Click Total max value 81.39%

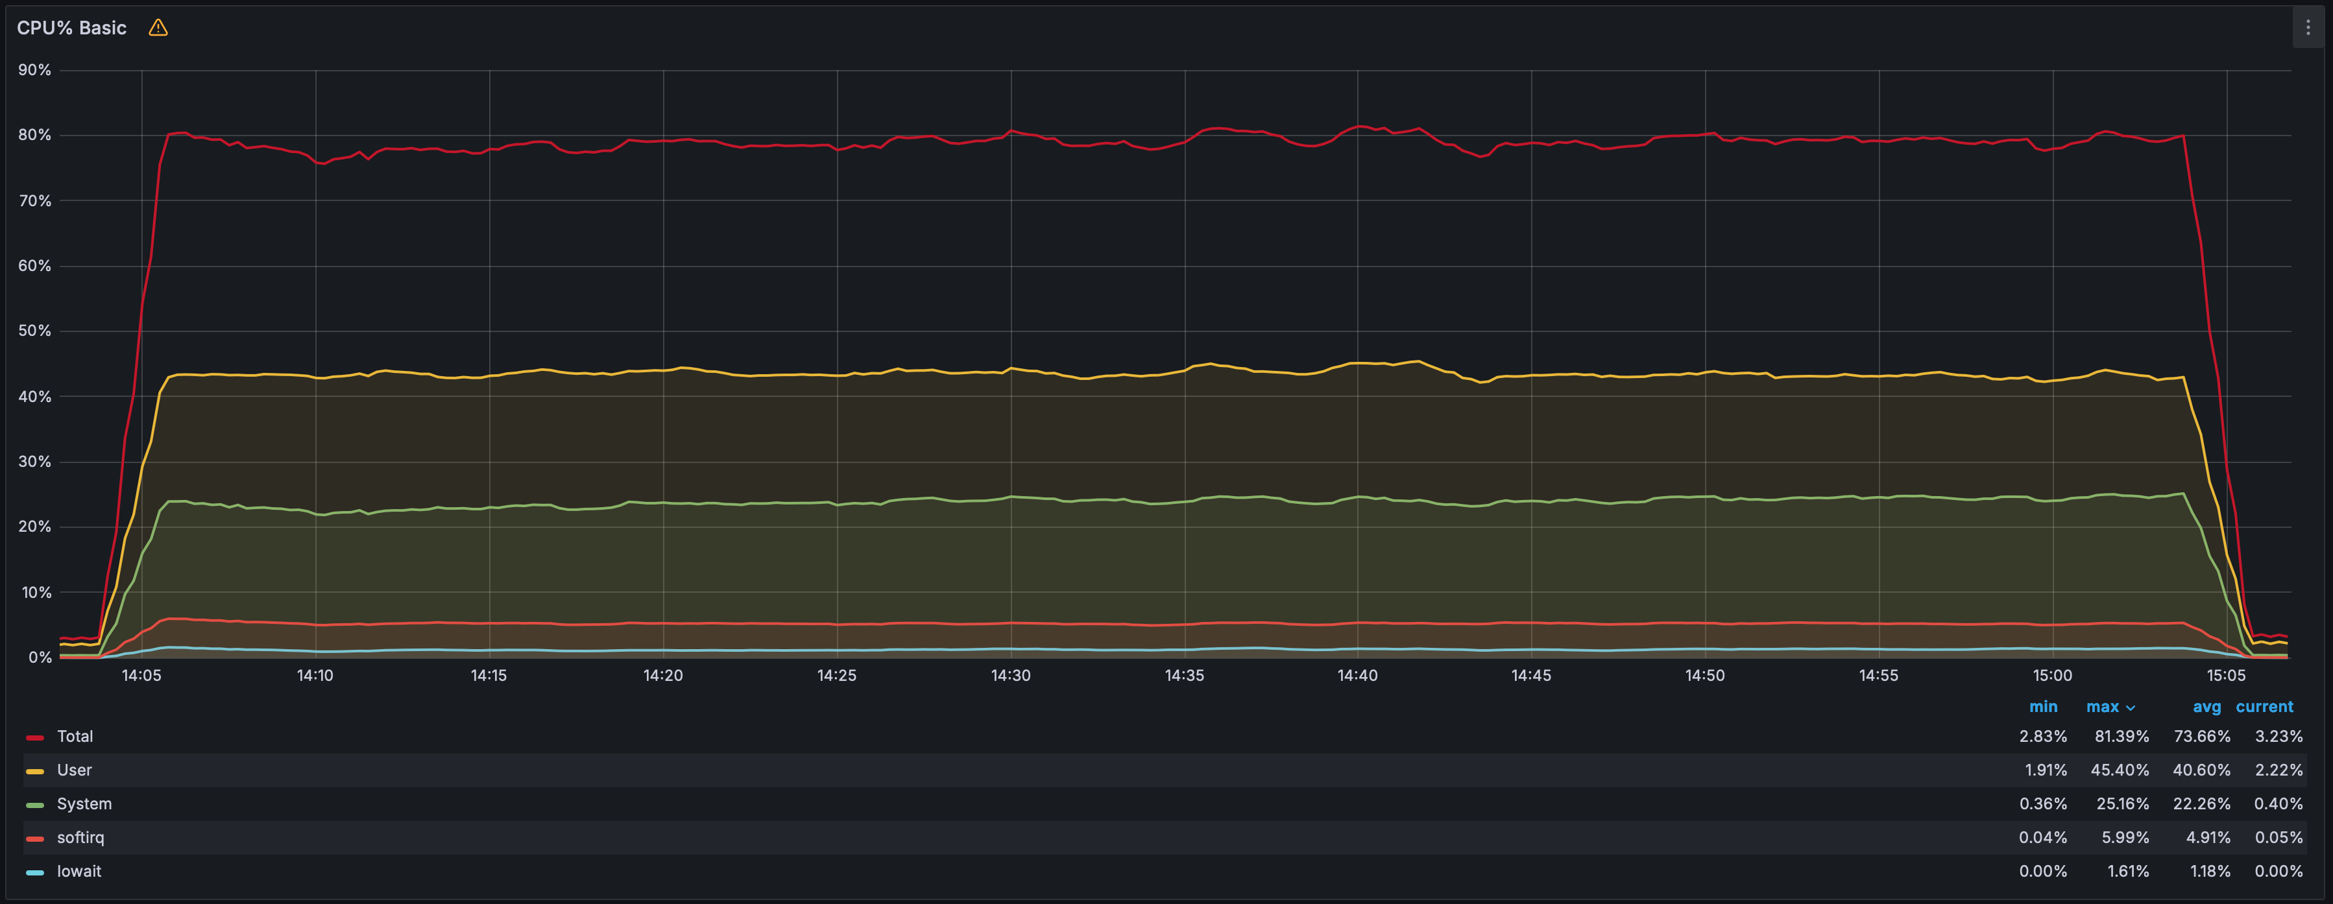pyautogui.click(x=2121, y=737)
